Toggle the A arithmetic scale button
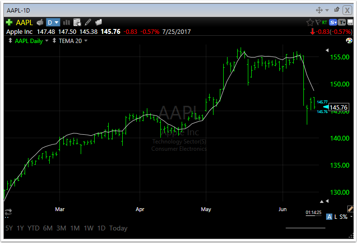This screenshot has width=357, height=243. [329, 216]
